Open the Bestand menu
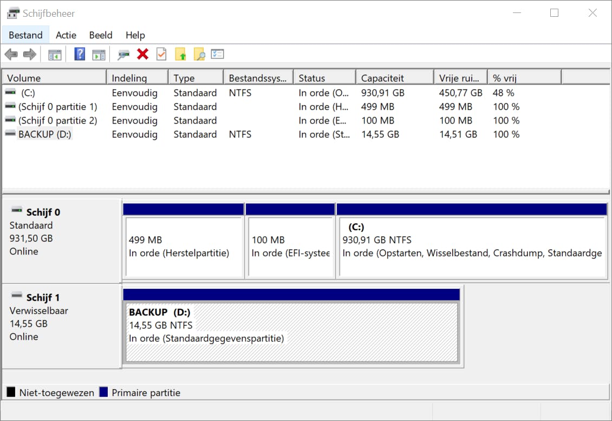The width and height of the screenshot is (612, 421). (25, 35)
